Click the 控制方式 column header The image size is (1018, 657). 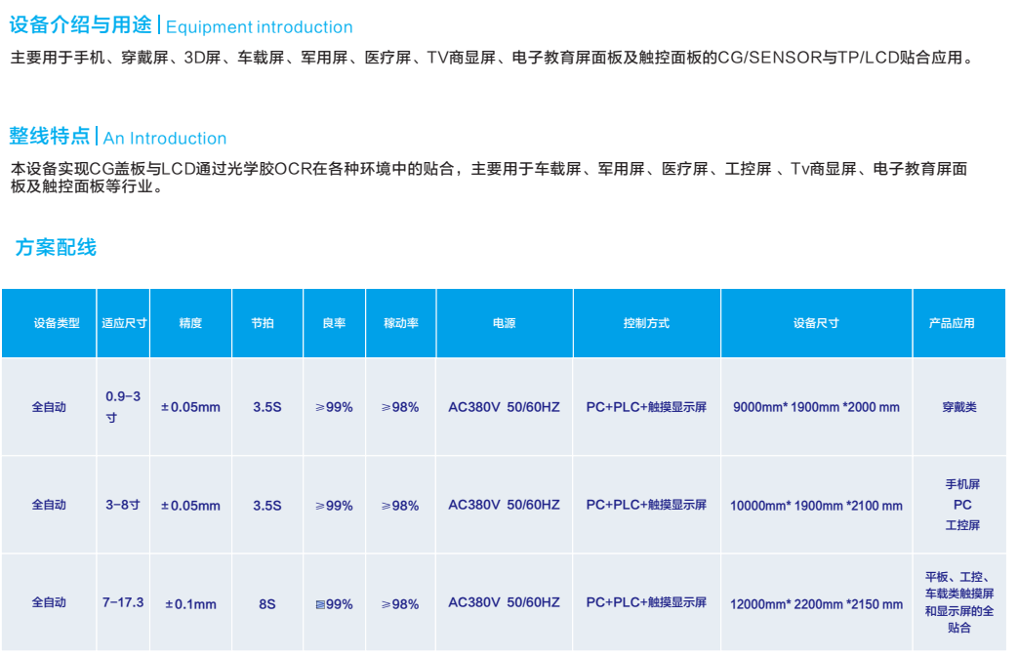click(646, 323)
